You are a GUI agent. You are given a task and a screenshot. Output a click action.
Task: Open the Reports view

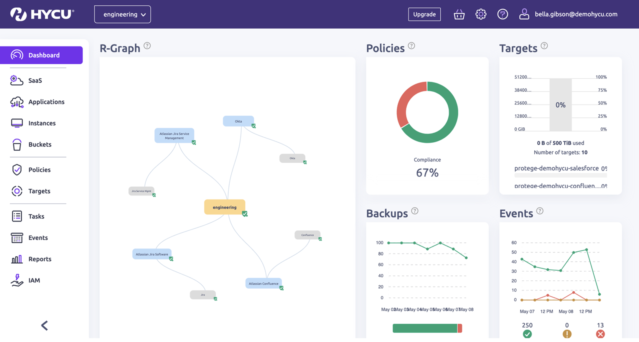[40, 259]
